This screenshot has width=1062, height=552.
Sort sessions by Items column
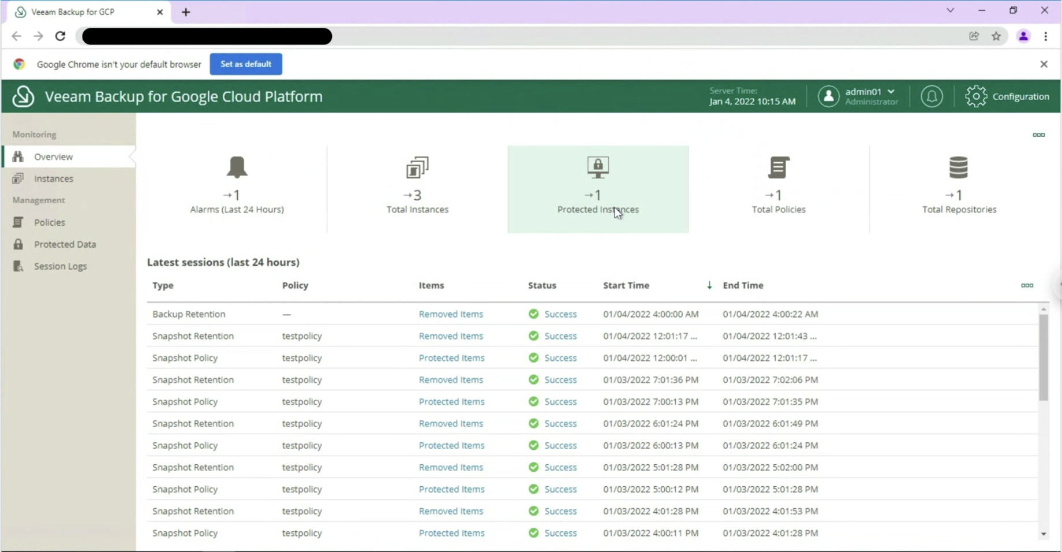[431, 285]
